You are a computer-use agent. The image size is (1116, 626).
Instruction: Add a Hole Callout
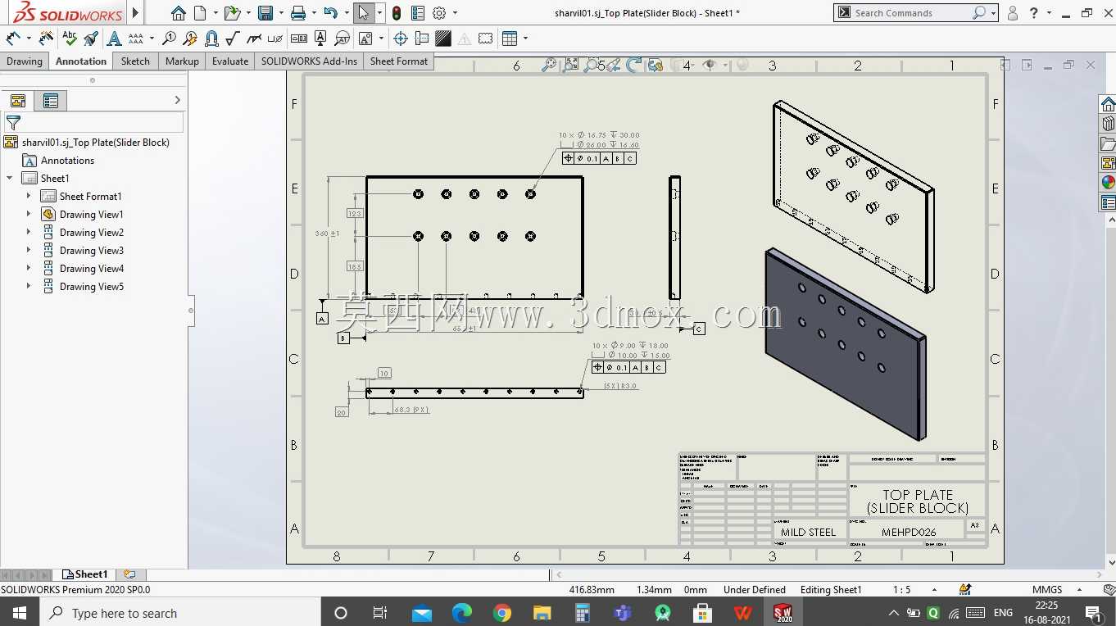[275, 39]
